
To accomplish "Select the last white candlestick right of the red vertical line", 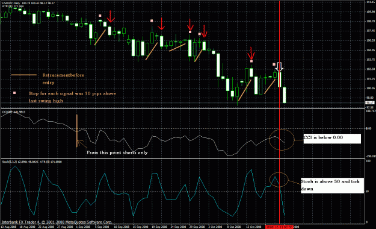I will 285,95.
